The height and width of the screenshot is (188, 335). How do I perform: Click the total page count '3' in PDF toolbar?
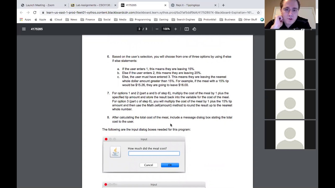click(x=146, y=29)
